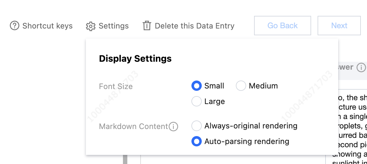Click the Display Settings panel heading
Screen dimensions: 367x164
coord(135,58)
